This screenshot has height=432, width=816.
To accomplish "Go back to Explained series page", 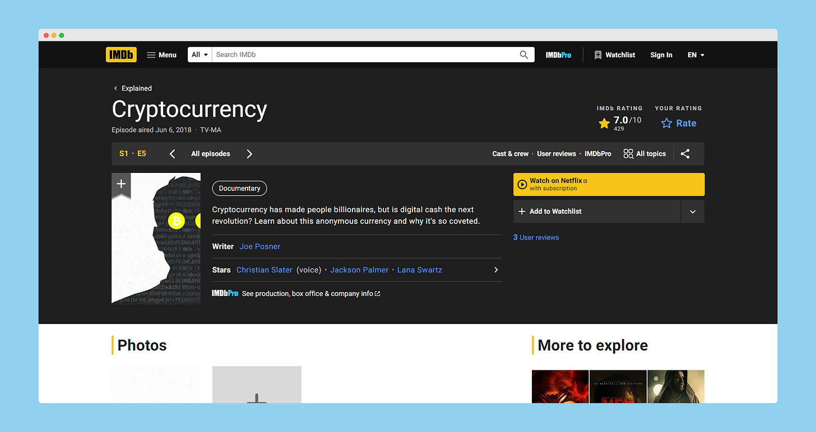I will [132, 88].
